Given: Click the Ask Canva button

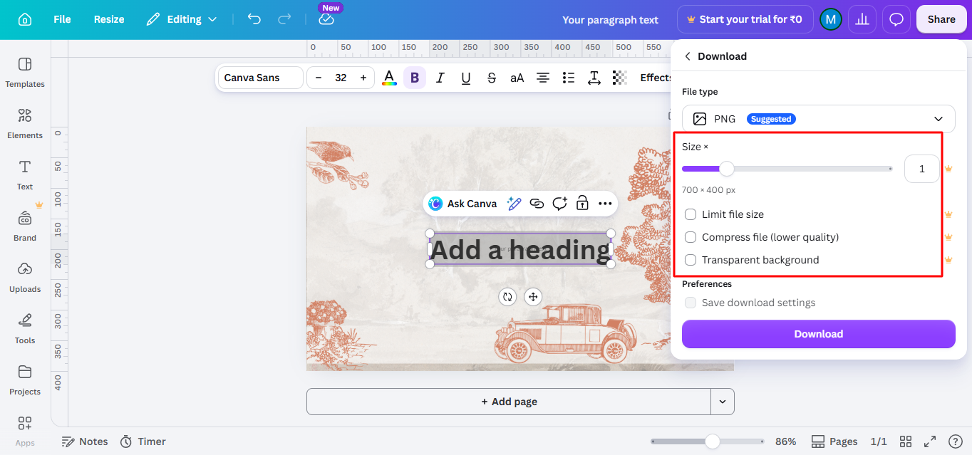Looking at the screenshot, I should [463, 204].
